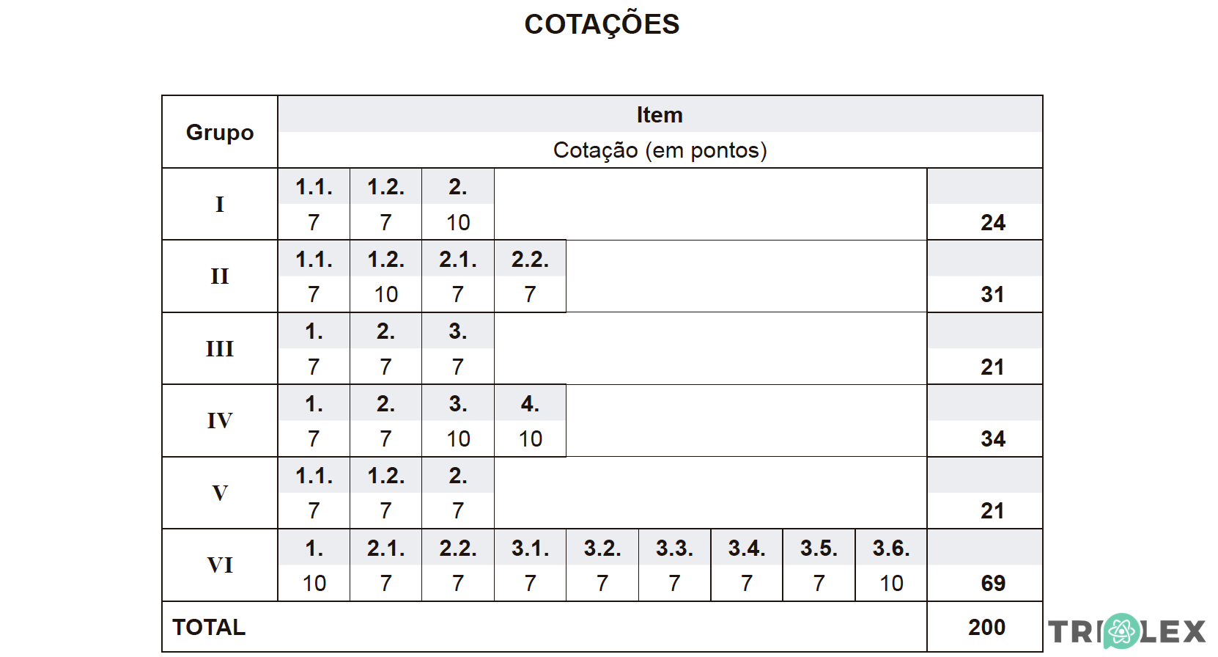The image size is (1218, 657).
Task: Click the Item column header
Action: pyautogui.click(x=660, y=115)
